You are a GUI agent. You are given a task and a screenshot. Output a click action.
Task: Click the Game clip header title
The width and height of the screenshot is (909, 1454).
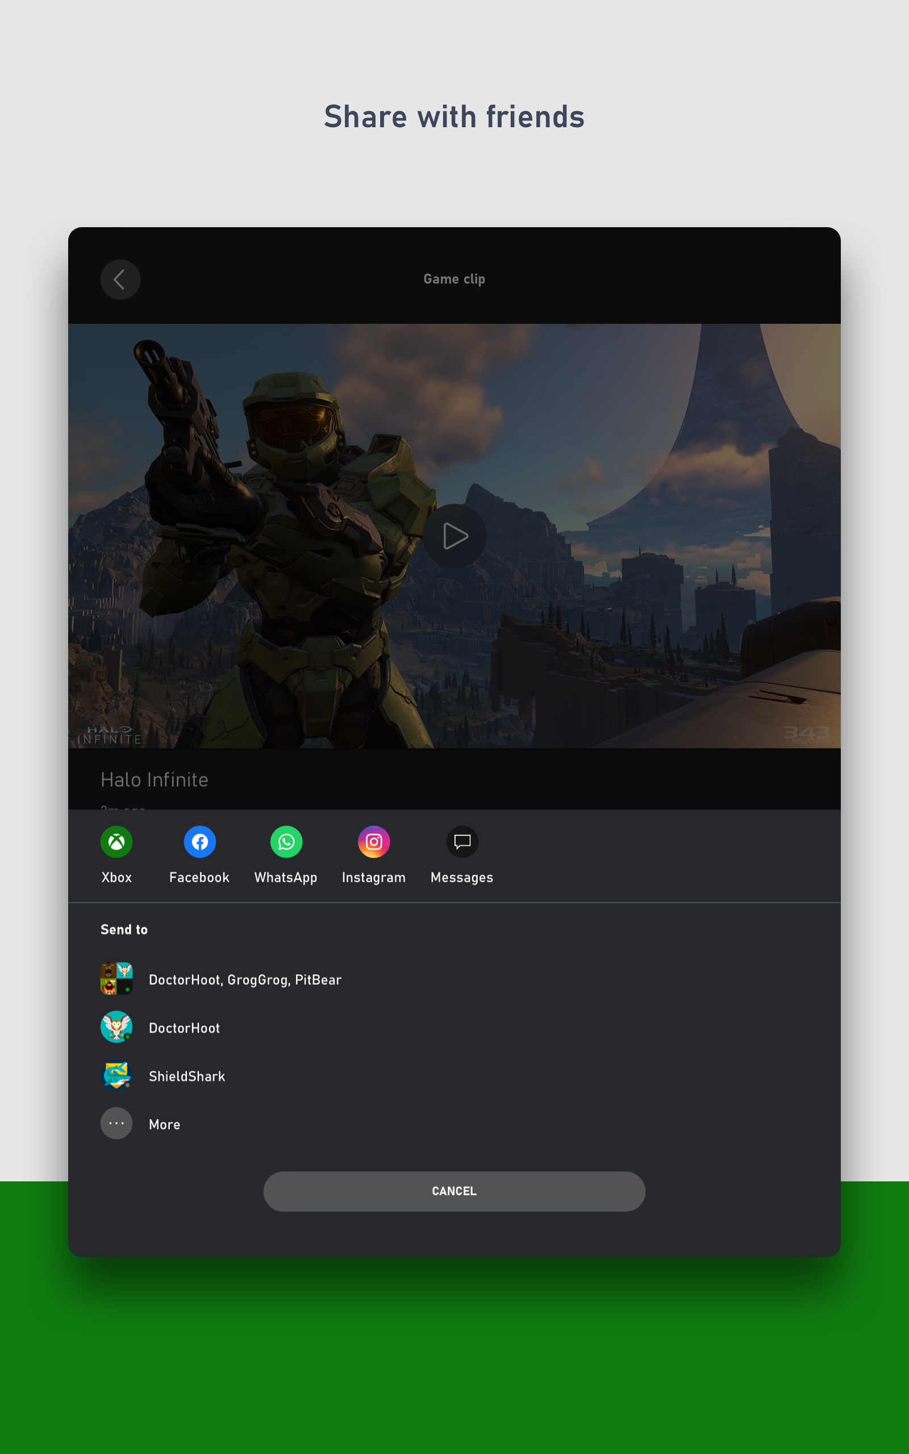click(x=454, y=279)
